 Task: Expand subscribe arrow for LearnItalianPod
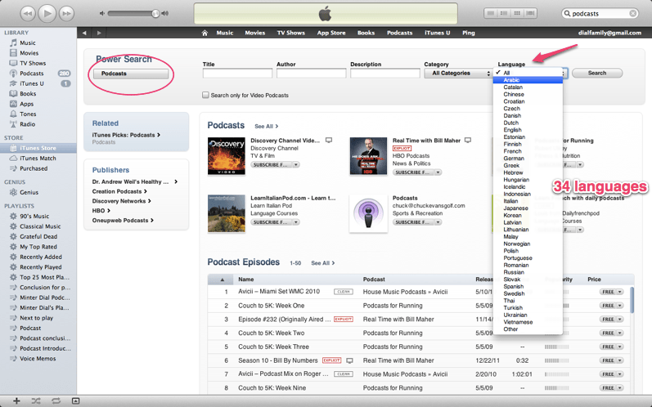295,222
